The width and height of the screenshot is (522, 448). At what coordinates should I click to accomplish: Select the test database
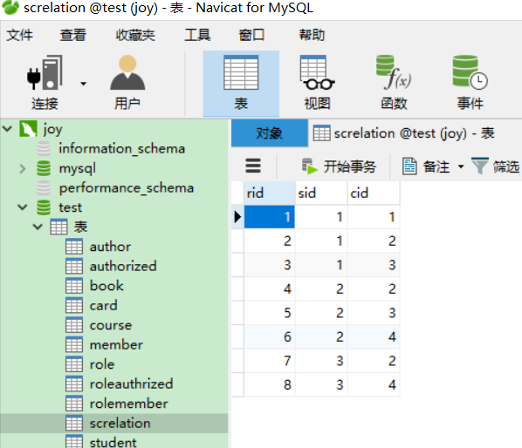[x=70, y=207]
